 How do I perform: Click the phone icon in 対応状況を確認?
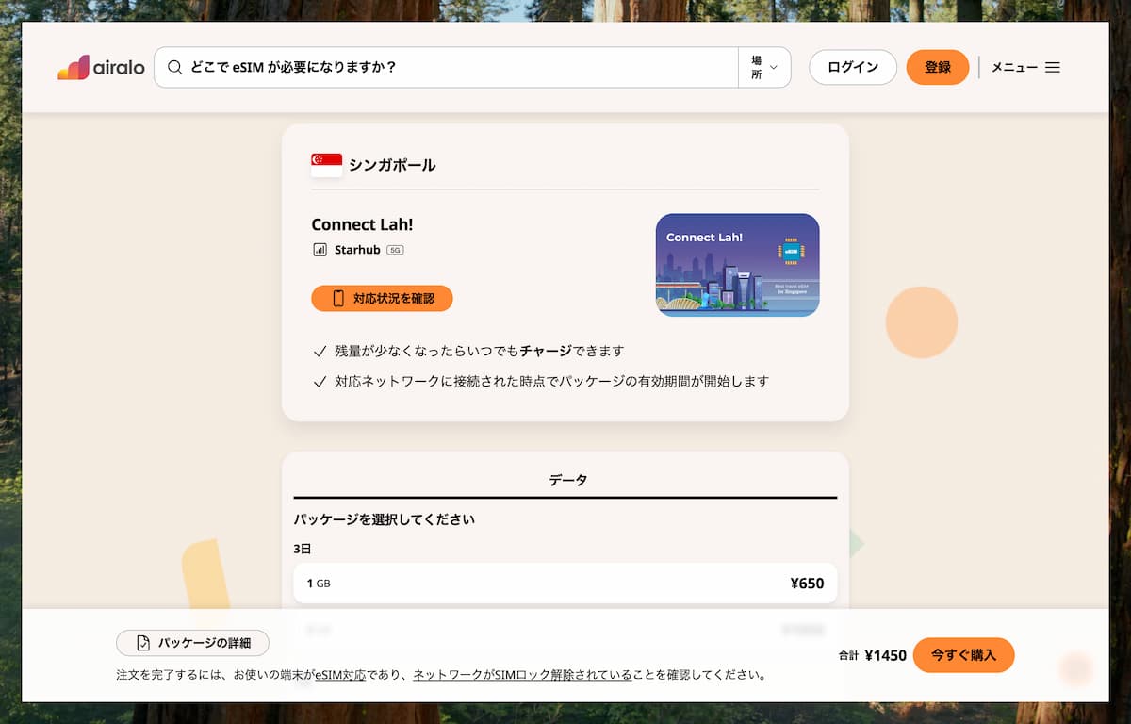coord(338,299)
